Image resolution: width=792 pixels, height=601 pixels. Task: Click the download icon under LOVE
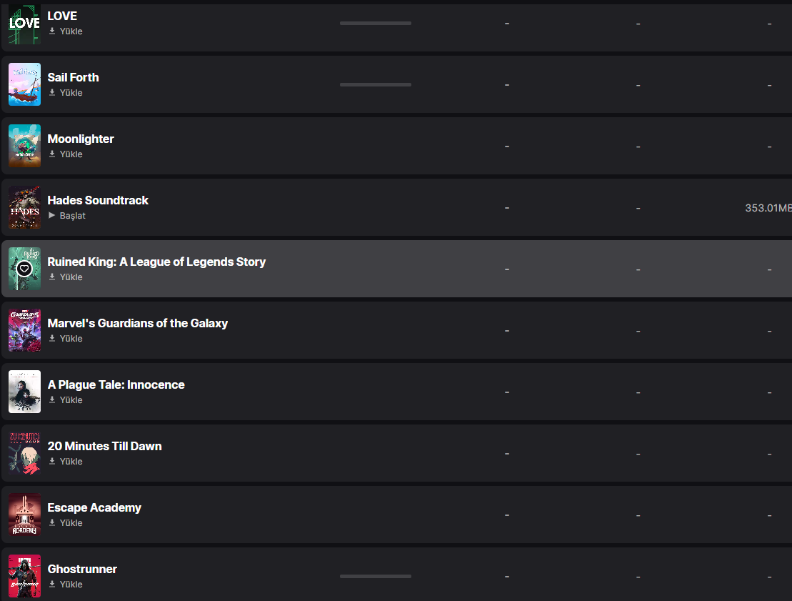pyautogui.click(x=52, y=31)
